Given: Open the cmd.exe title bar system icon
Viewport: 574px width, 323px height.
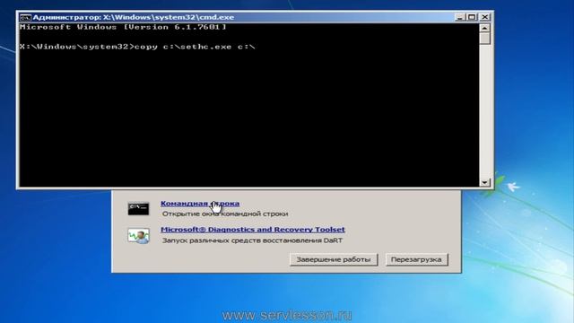Looking at the screenshot, I should coord(25,17).
